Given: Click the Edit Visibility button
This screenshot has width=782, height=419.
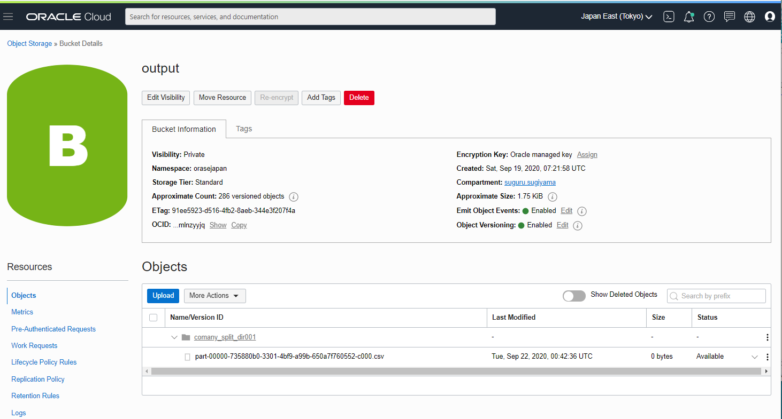Looking at the screenshot, I should pos(166,98).
